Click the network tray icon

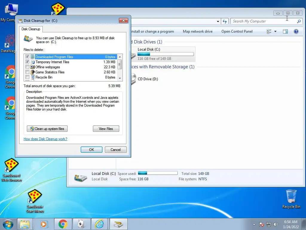pos(269,224)
